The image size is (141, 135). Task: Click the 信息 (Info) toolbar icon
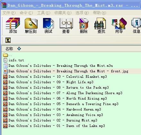(136, 23)
